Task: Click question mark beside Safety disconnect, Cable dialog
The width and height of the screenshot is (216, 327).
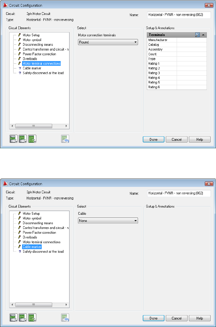Action: 20,251
